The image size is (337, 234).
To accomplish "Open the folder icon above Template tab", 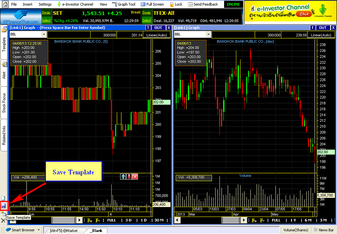I will pyautogui.click(x=4, y=29).
